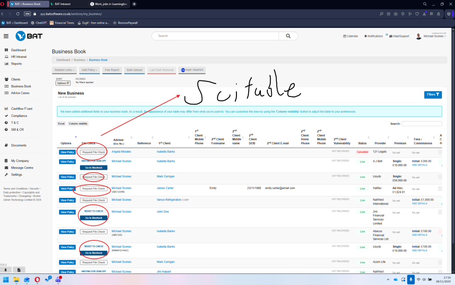Open the hamburger sidebar menu

(6, 36)
